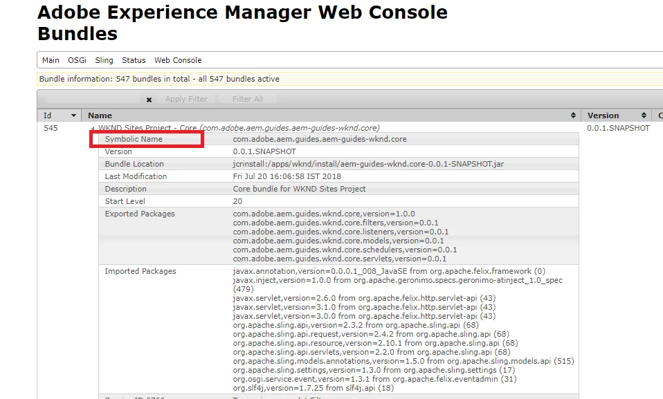663x399 pixels.
Task: Click org.apache.sling.settings import entry
Action: coord(374,370)
